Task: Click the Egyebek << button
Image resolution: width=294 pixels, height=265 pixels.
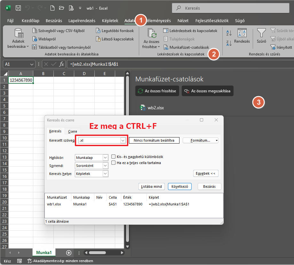Action: click(x=206, y=173)
